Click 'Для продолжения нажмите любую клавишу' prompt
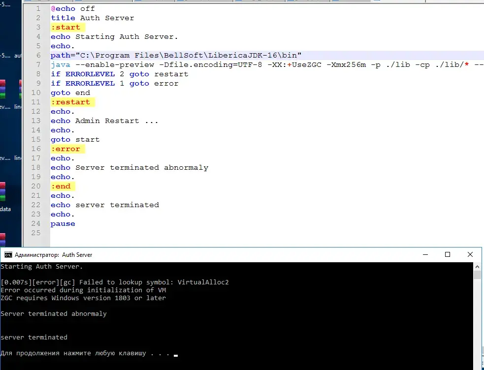Image resolution: width=484 pixels, height=370 pixels. click(73, 353)
